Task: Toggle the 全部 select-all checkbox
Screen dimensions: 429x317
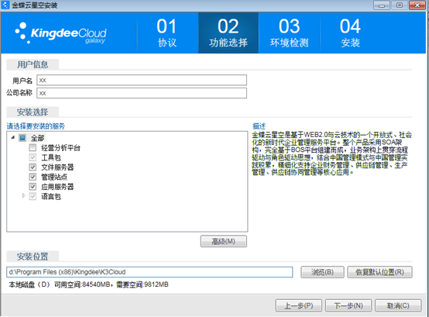Action: click(22, 138)
